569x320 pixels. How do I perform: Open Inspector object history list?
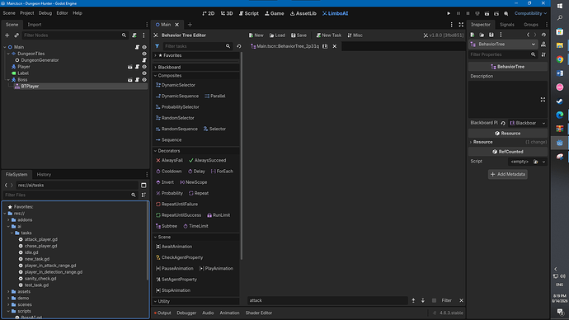point(543,35)
